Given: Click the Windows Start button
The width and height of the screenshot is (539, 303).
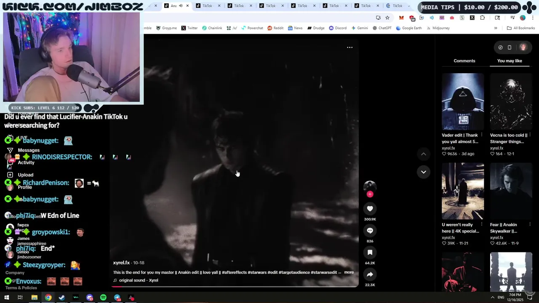Looking at the screenshot, I should 6,298.
